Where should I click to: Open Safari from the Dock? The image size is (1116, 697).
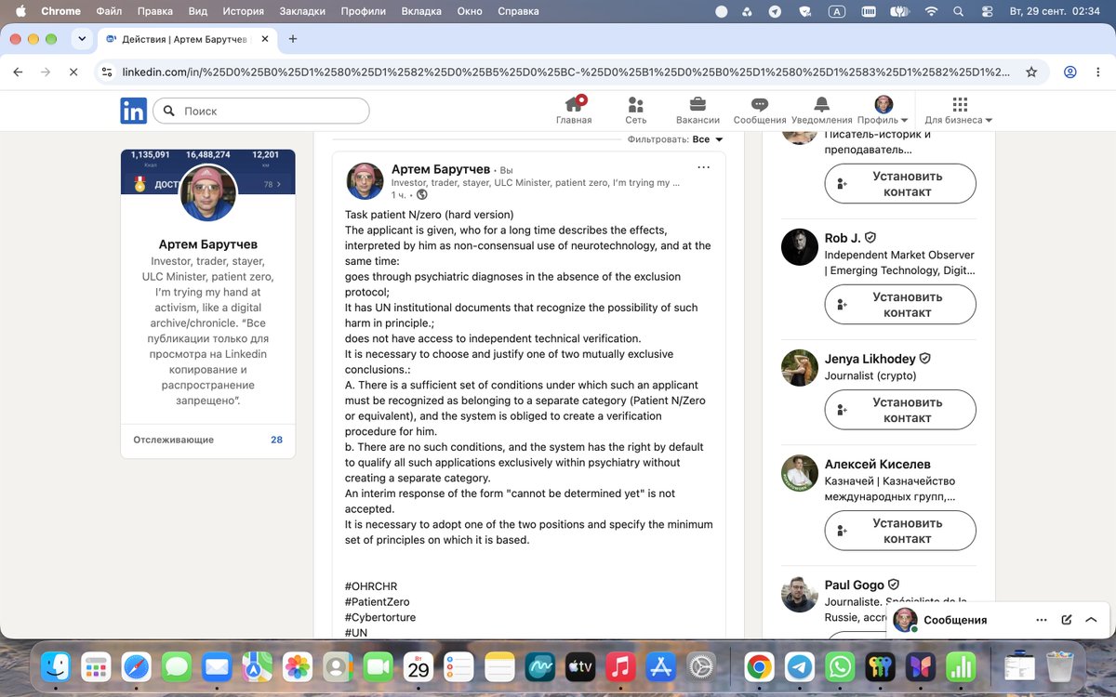click(137, 666)
